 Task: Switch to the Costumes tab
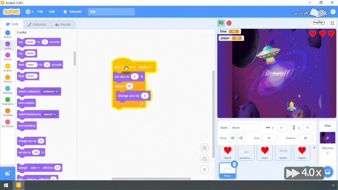point(37,24)
